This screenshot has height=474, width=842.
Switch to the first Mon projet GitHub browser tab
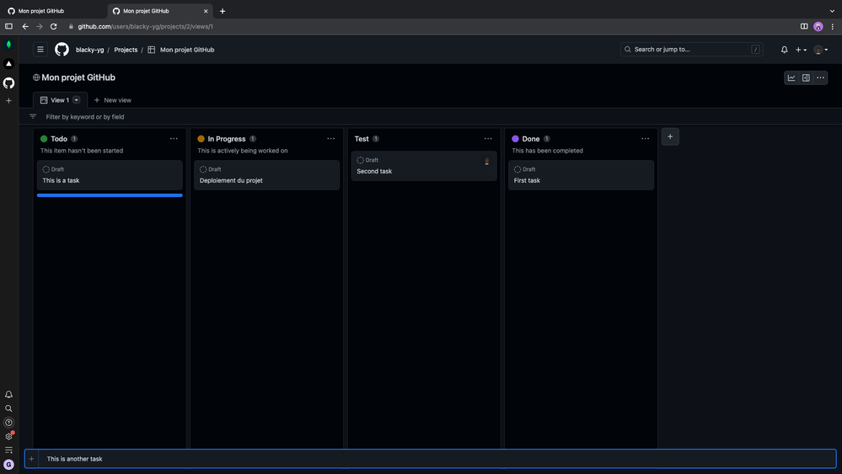(x=54, y=11)
